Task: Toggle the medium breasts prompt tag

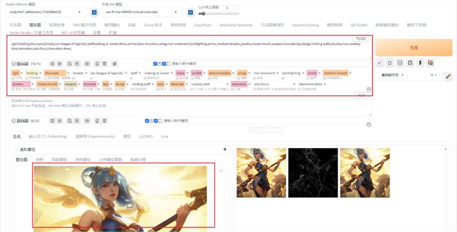Action: (x=335, y=73)
